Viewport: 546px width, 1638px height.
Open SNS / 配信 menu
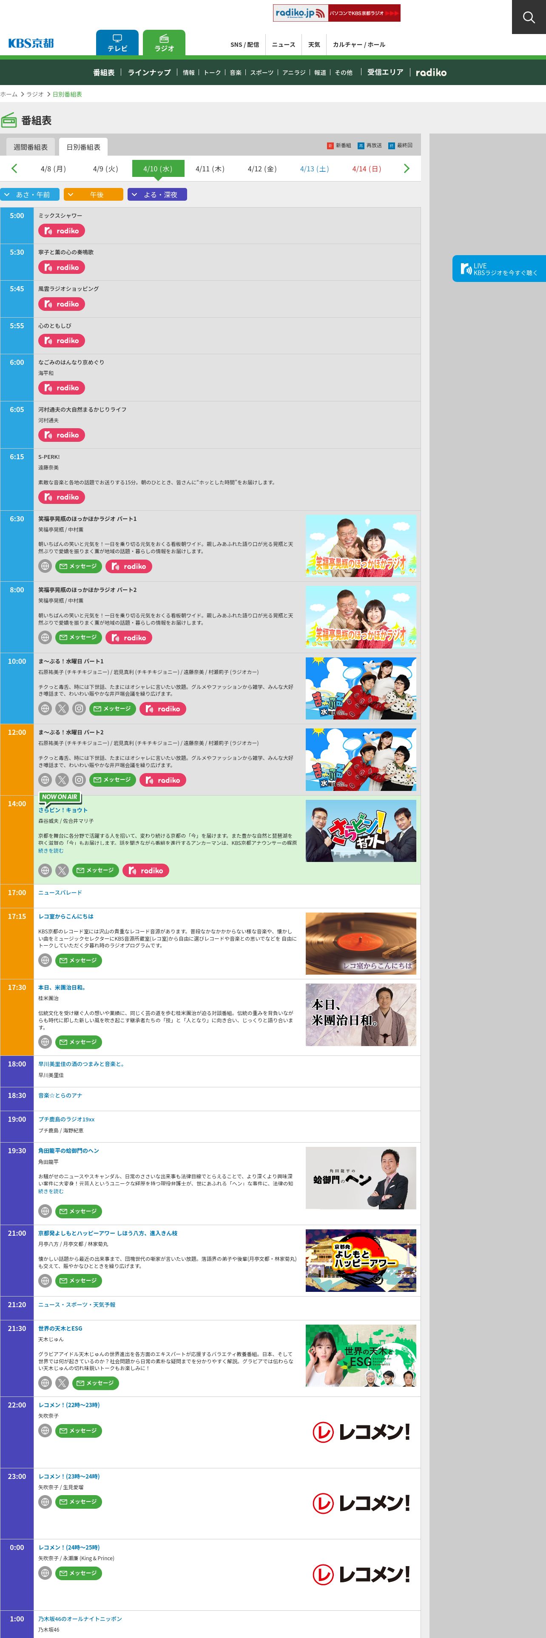tap(245, 45)
